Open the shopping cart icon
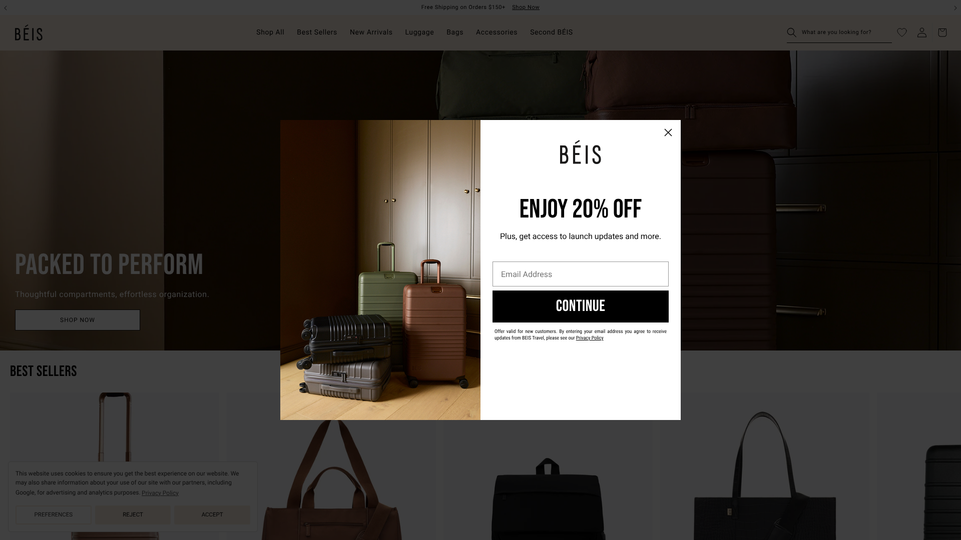This screenshot has width=961, height=540. click(x=942, y=32)
